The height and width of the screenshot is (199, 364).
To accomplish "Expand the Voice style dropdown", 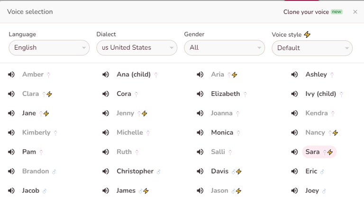I will [312, 48].
